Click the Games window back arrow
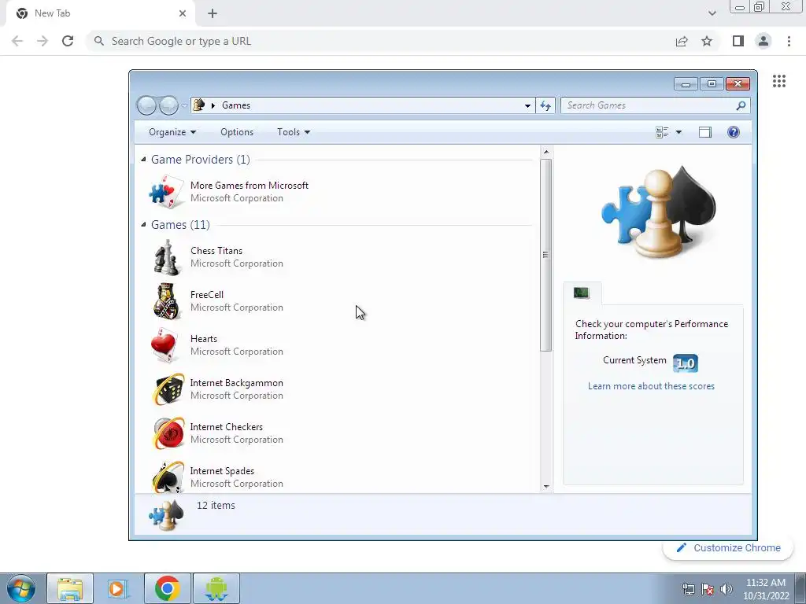The height and width of the screenshot is (604, 806). tap(146, 105)
